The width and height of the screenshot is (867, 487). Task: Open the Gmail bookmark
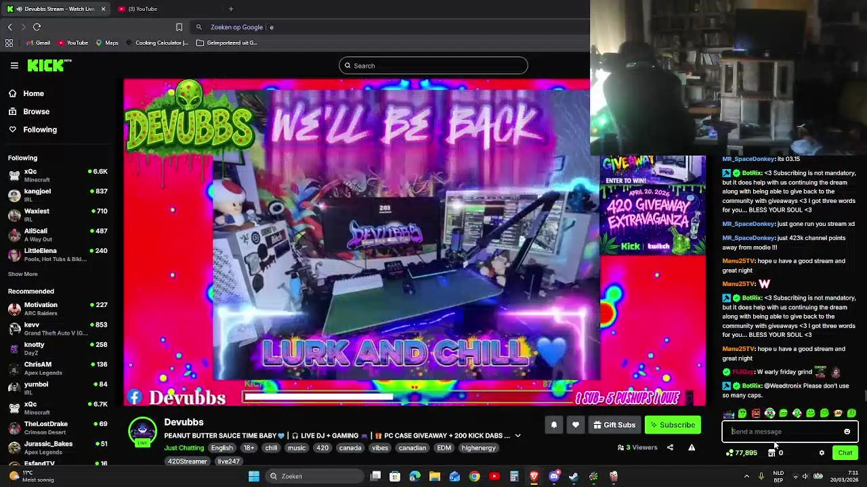click(x=38, y=43)
